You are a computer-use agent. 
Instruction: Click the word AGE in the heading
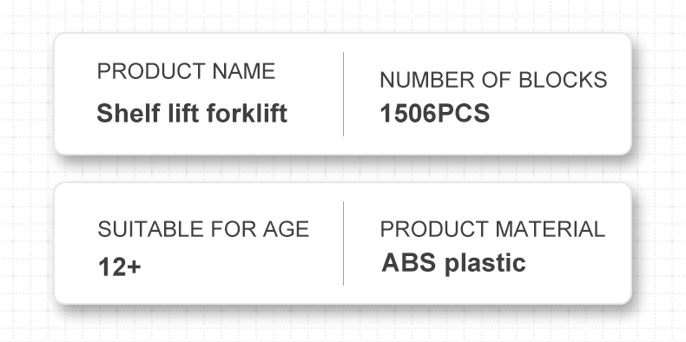click(x=287, y=229)
